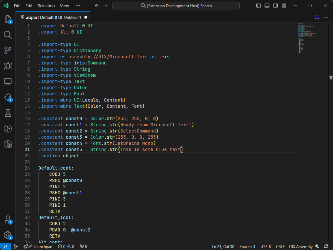Open the Source Control view
Screen dimensions: 333x250
coord(7,50)
